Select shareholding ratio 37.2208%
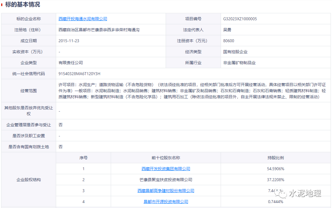 [x=276, y=180]
